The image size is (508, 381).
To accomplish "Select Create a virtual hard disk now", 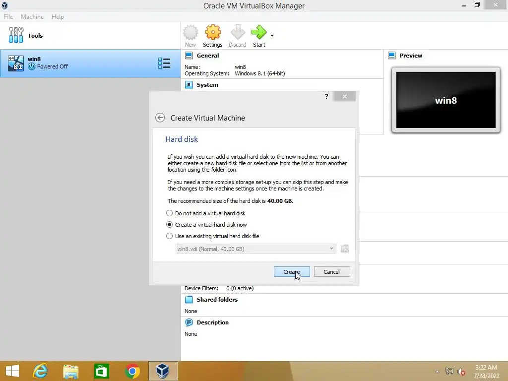I will tap(206, 225).
